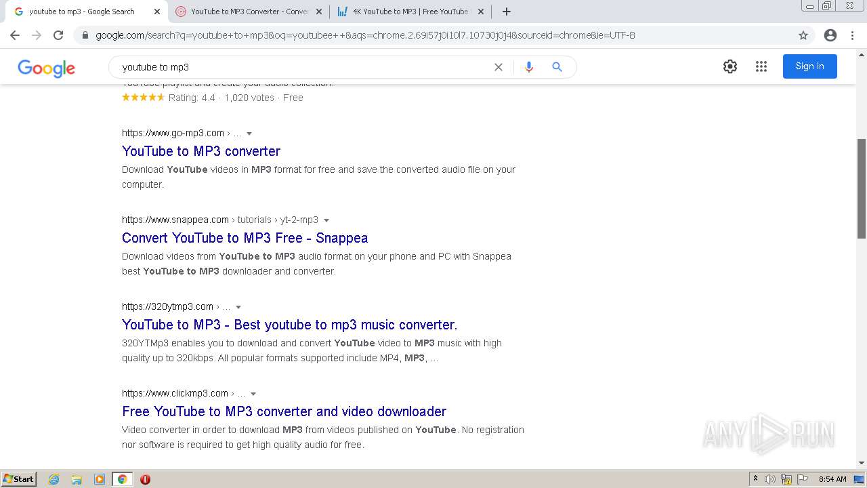Click the 8:54 AM taskbar clock

[x=832, y=479]
